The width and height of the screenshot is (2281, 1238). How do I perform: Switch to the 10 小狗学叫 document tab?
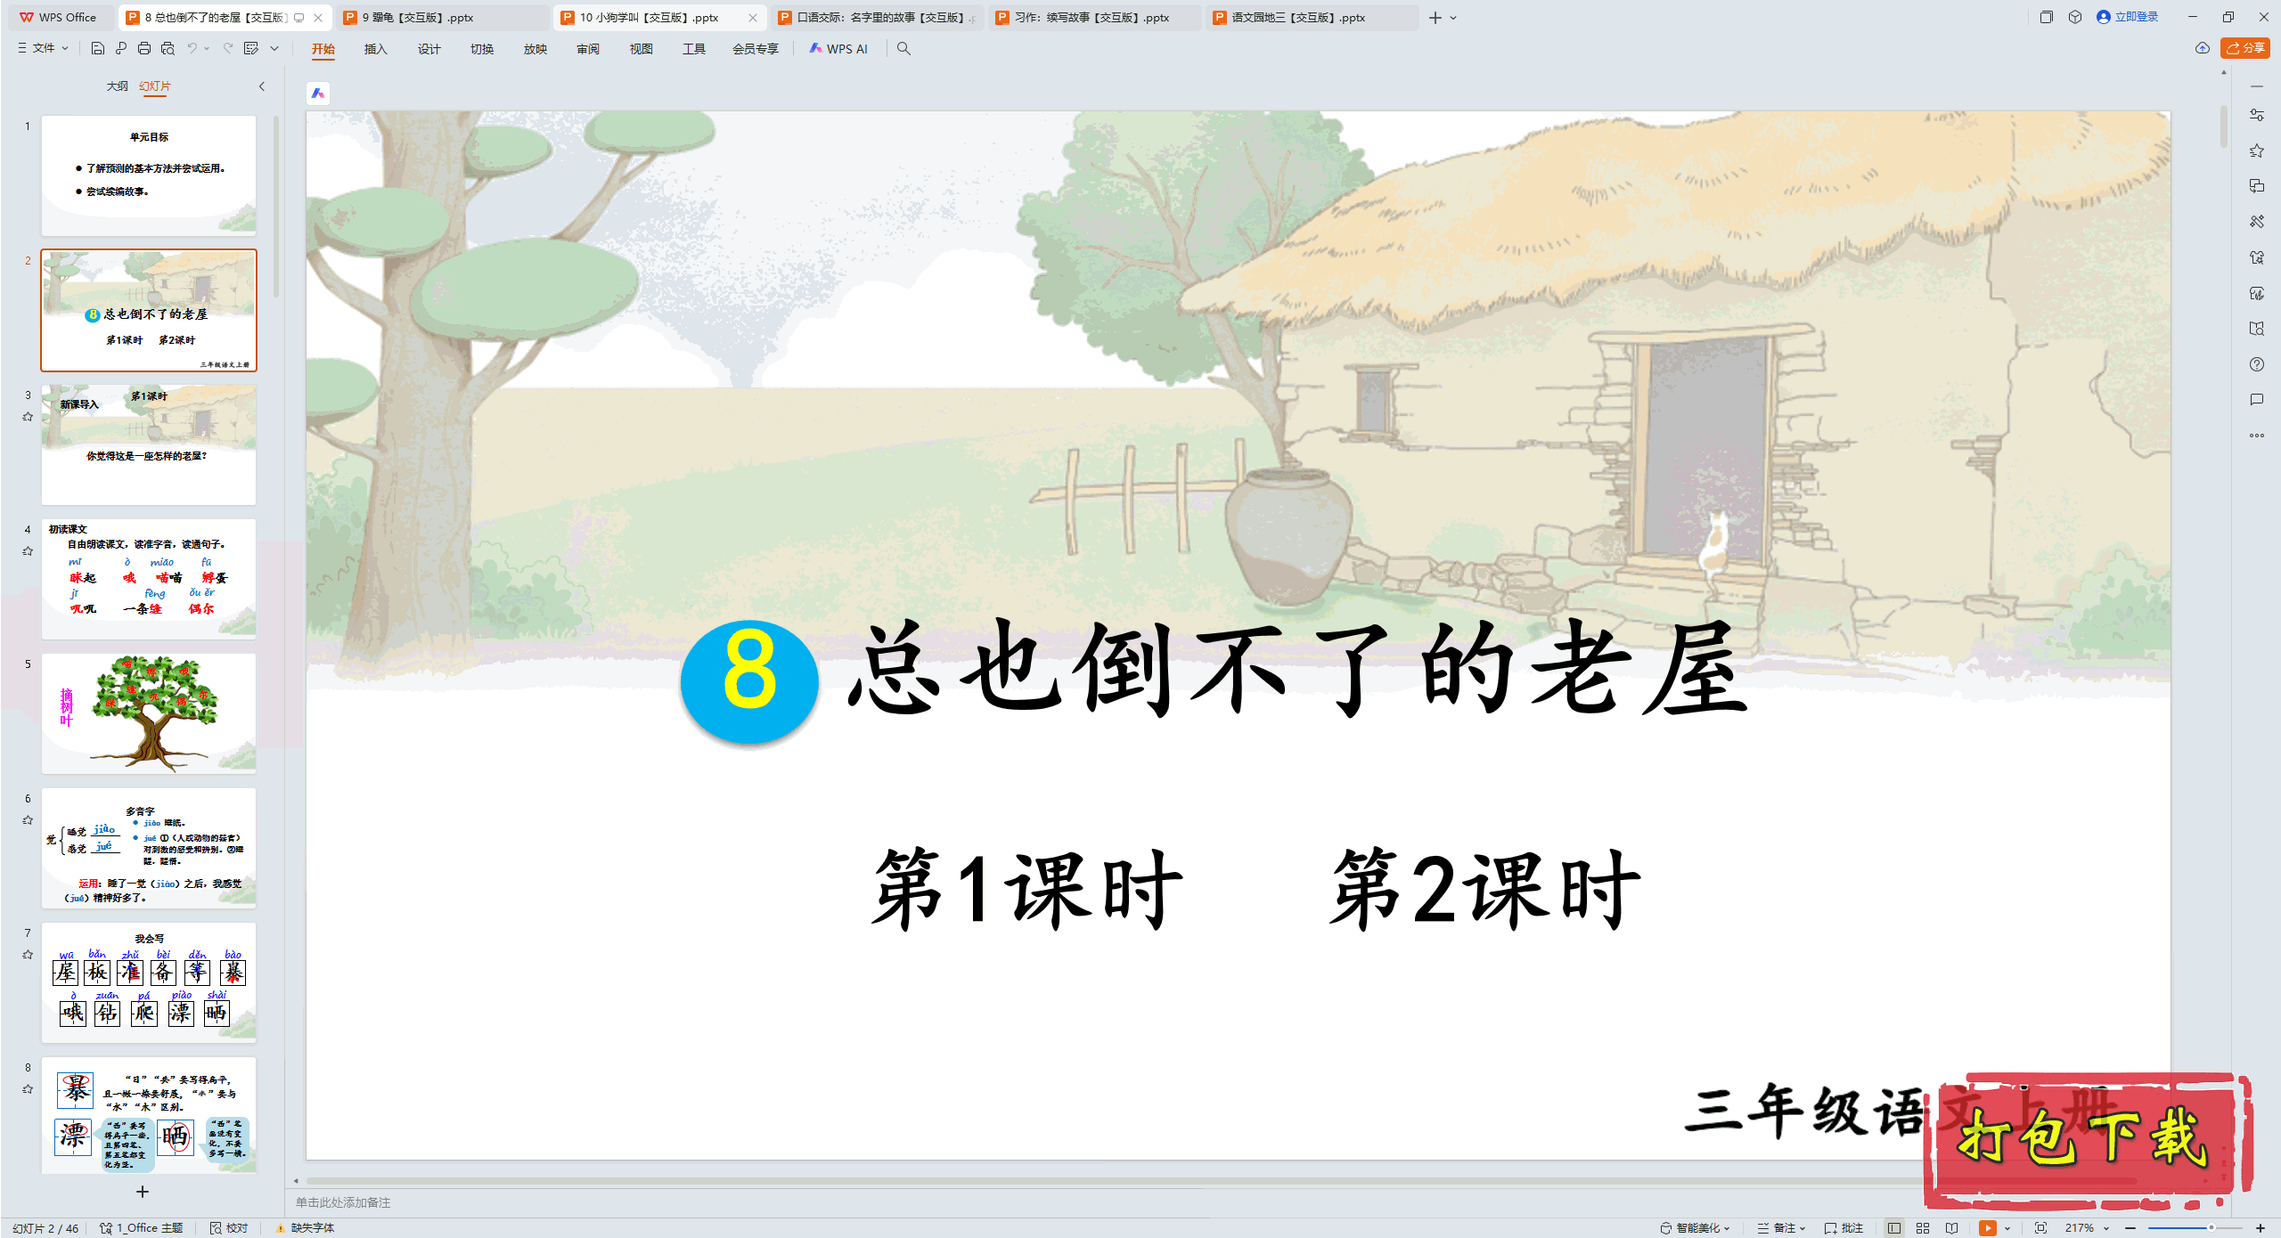pos(650,17)
